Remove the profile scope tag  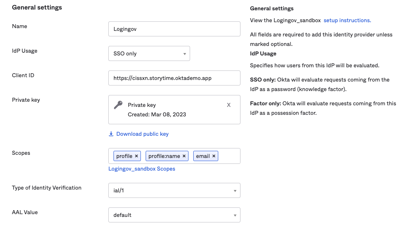click(137, 156)
